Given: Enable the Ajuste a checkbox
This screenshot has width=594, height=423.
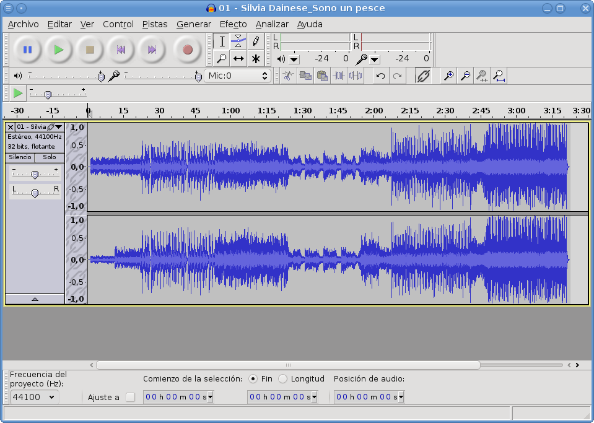Looking at the screenshot, I should coord(130,397).
